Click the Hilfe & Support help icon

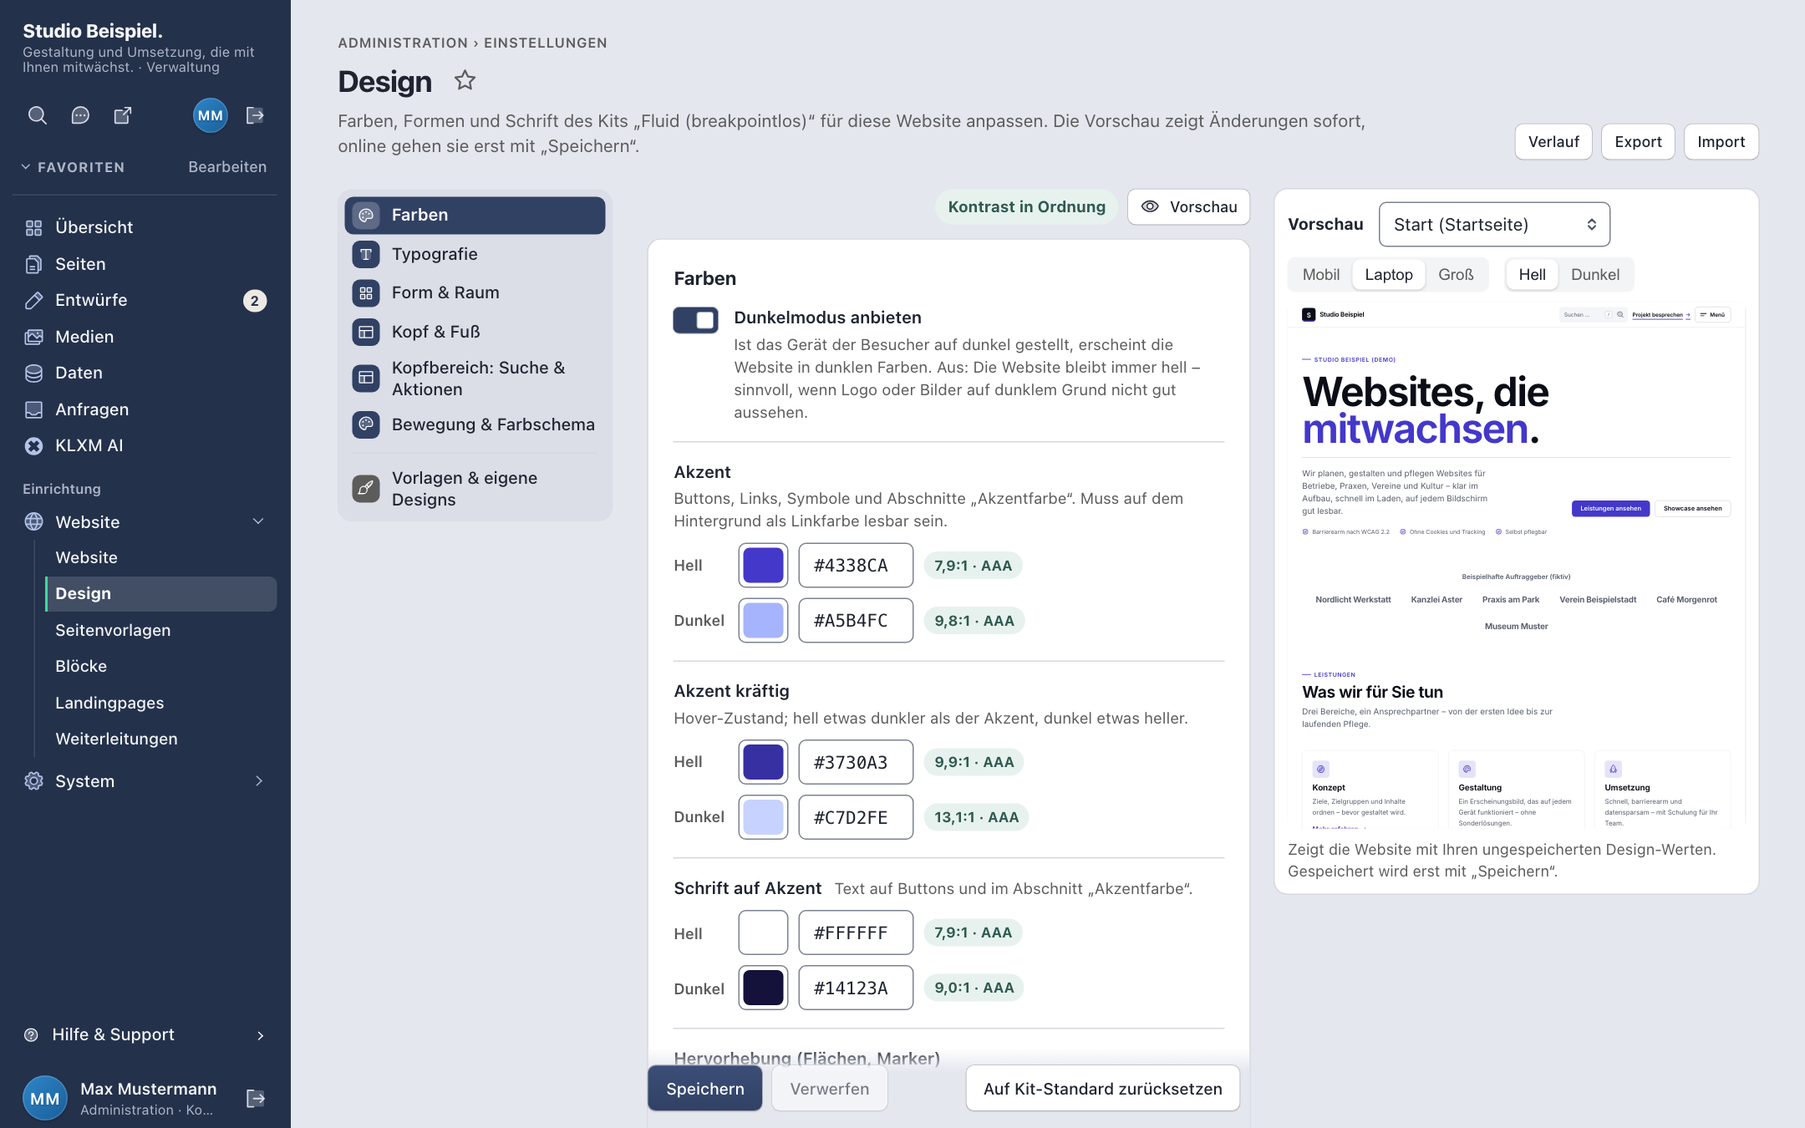(x=32, y=1034)
